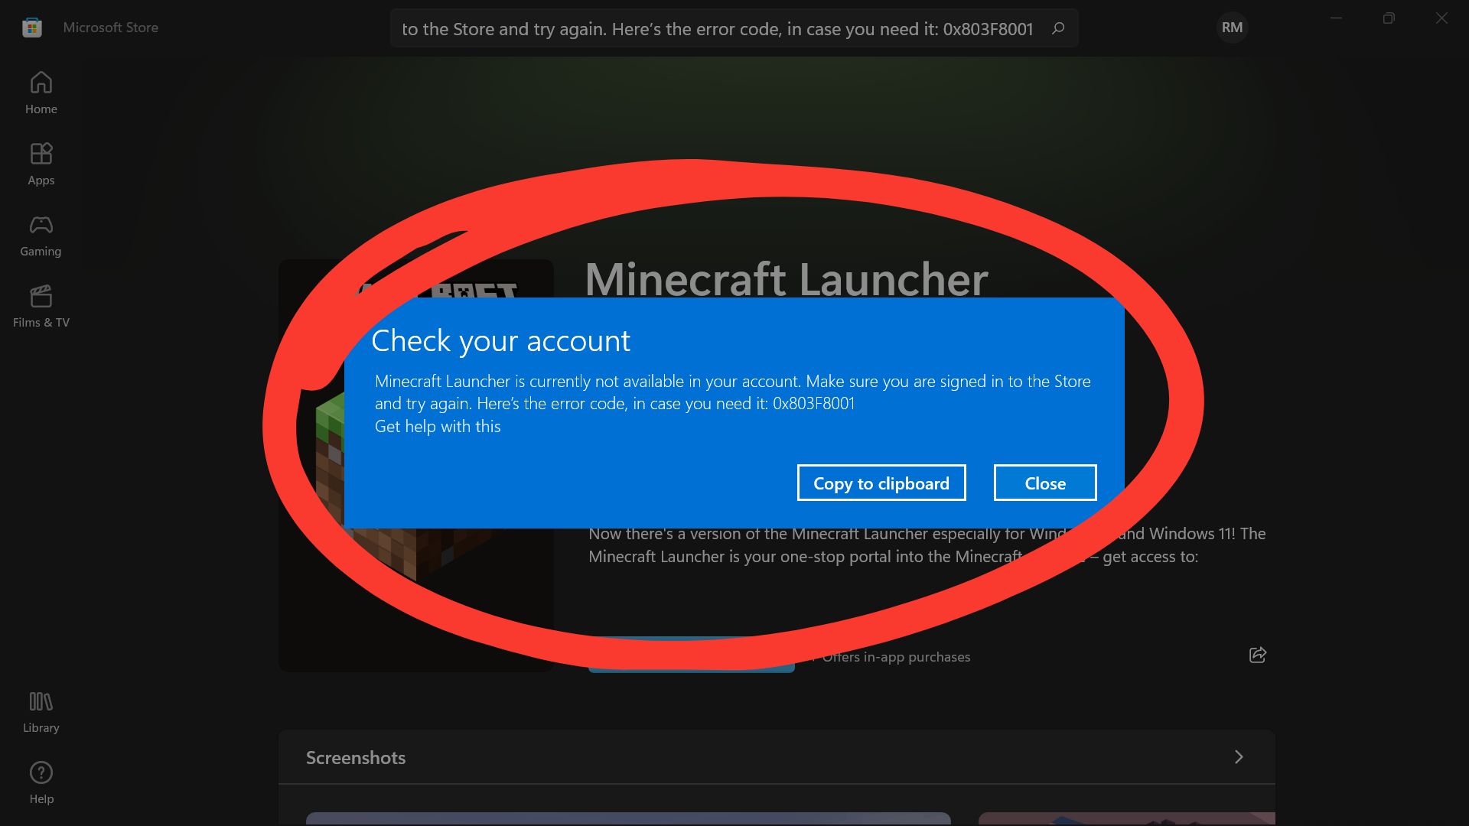The height and width of the screenshot is (826, 1469).
Task: Click the error code 0x803F8001 message text
Action: 732,392
